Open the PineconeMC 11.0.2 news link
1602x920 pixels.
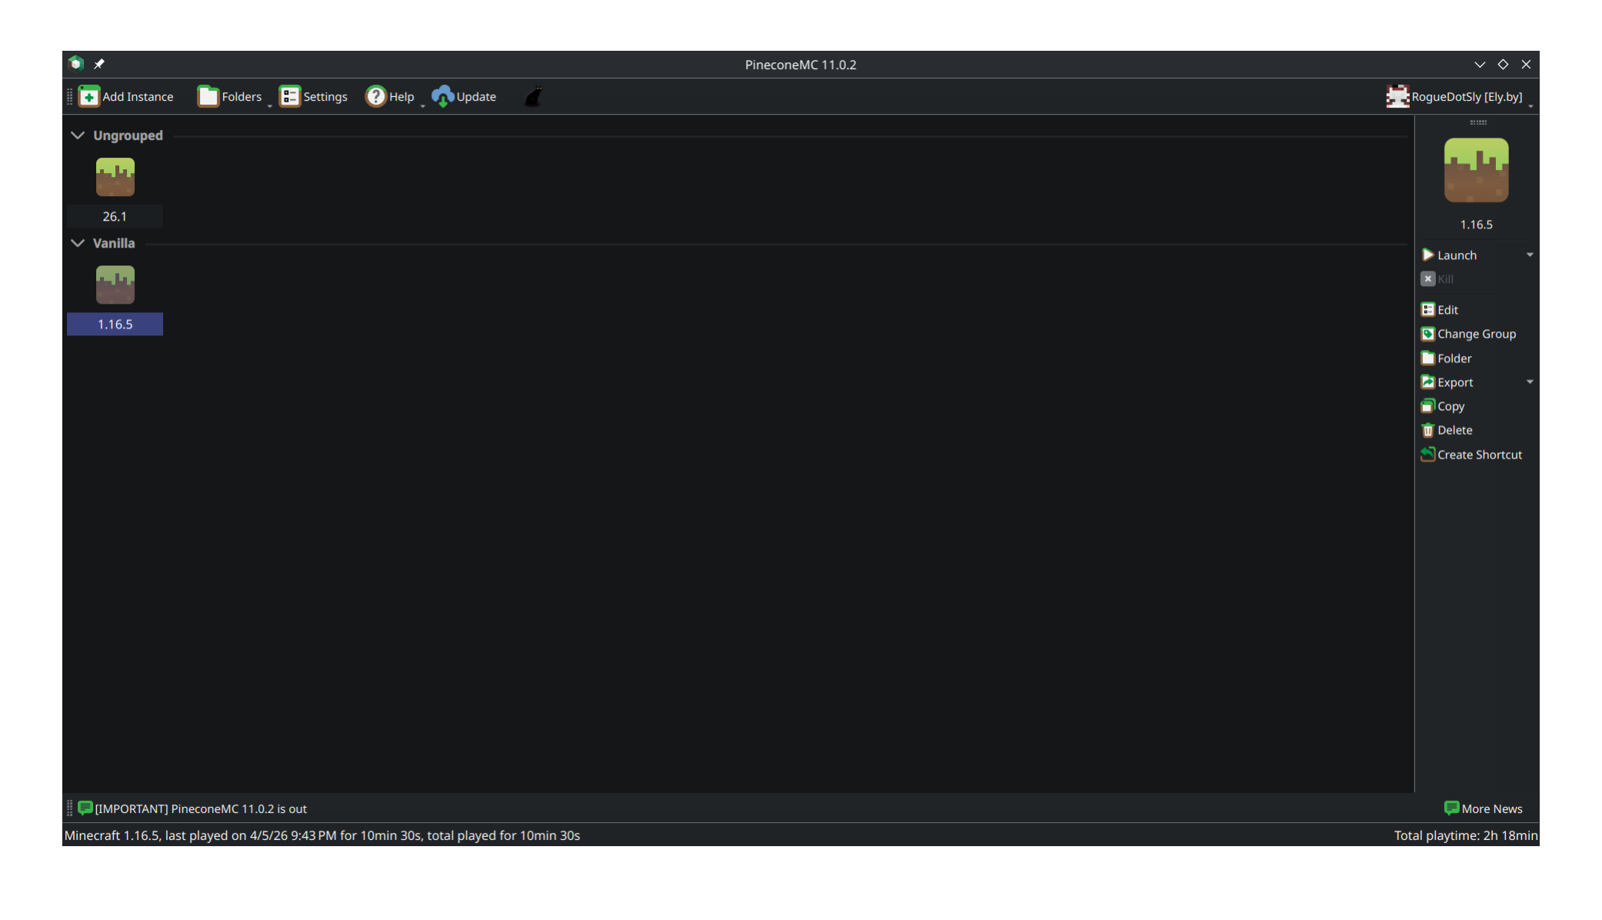pos(200,808)
